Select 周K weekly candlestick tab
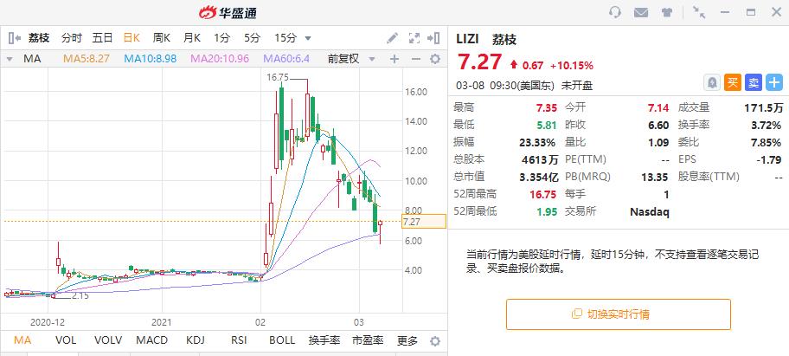This screenshot has height=356, width=789. tap(162, 38)
